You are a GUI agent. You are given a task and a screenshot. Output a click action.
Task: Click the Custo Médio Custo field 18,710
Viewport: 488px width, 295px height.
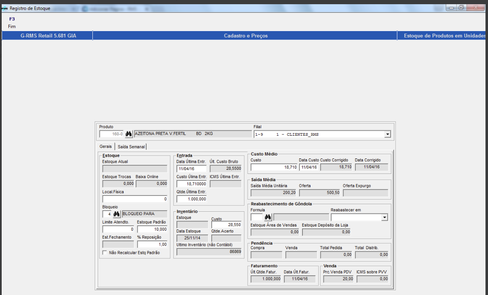coord(274,167)
